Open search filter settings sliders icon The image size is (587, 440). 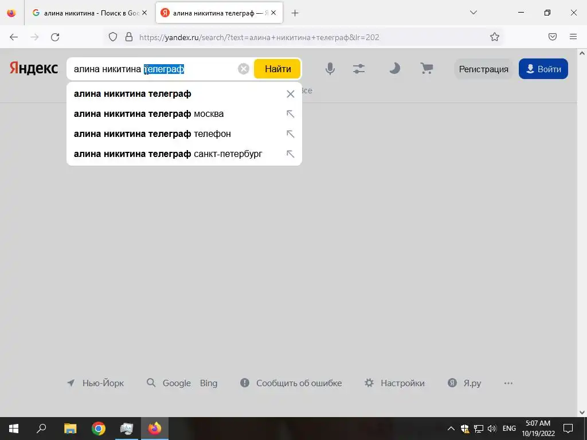(359, 69)
